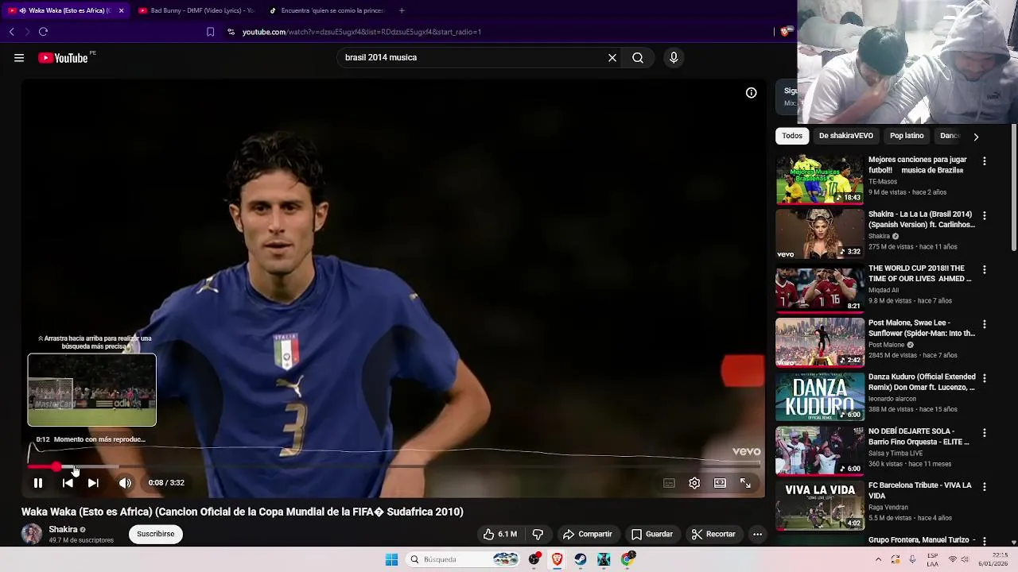1018x572 pixels.
Task: Save the video with Guardar
Action: click(x=652, y=534)
